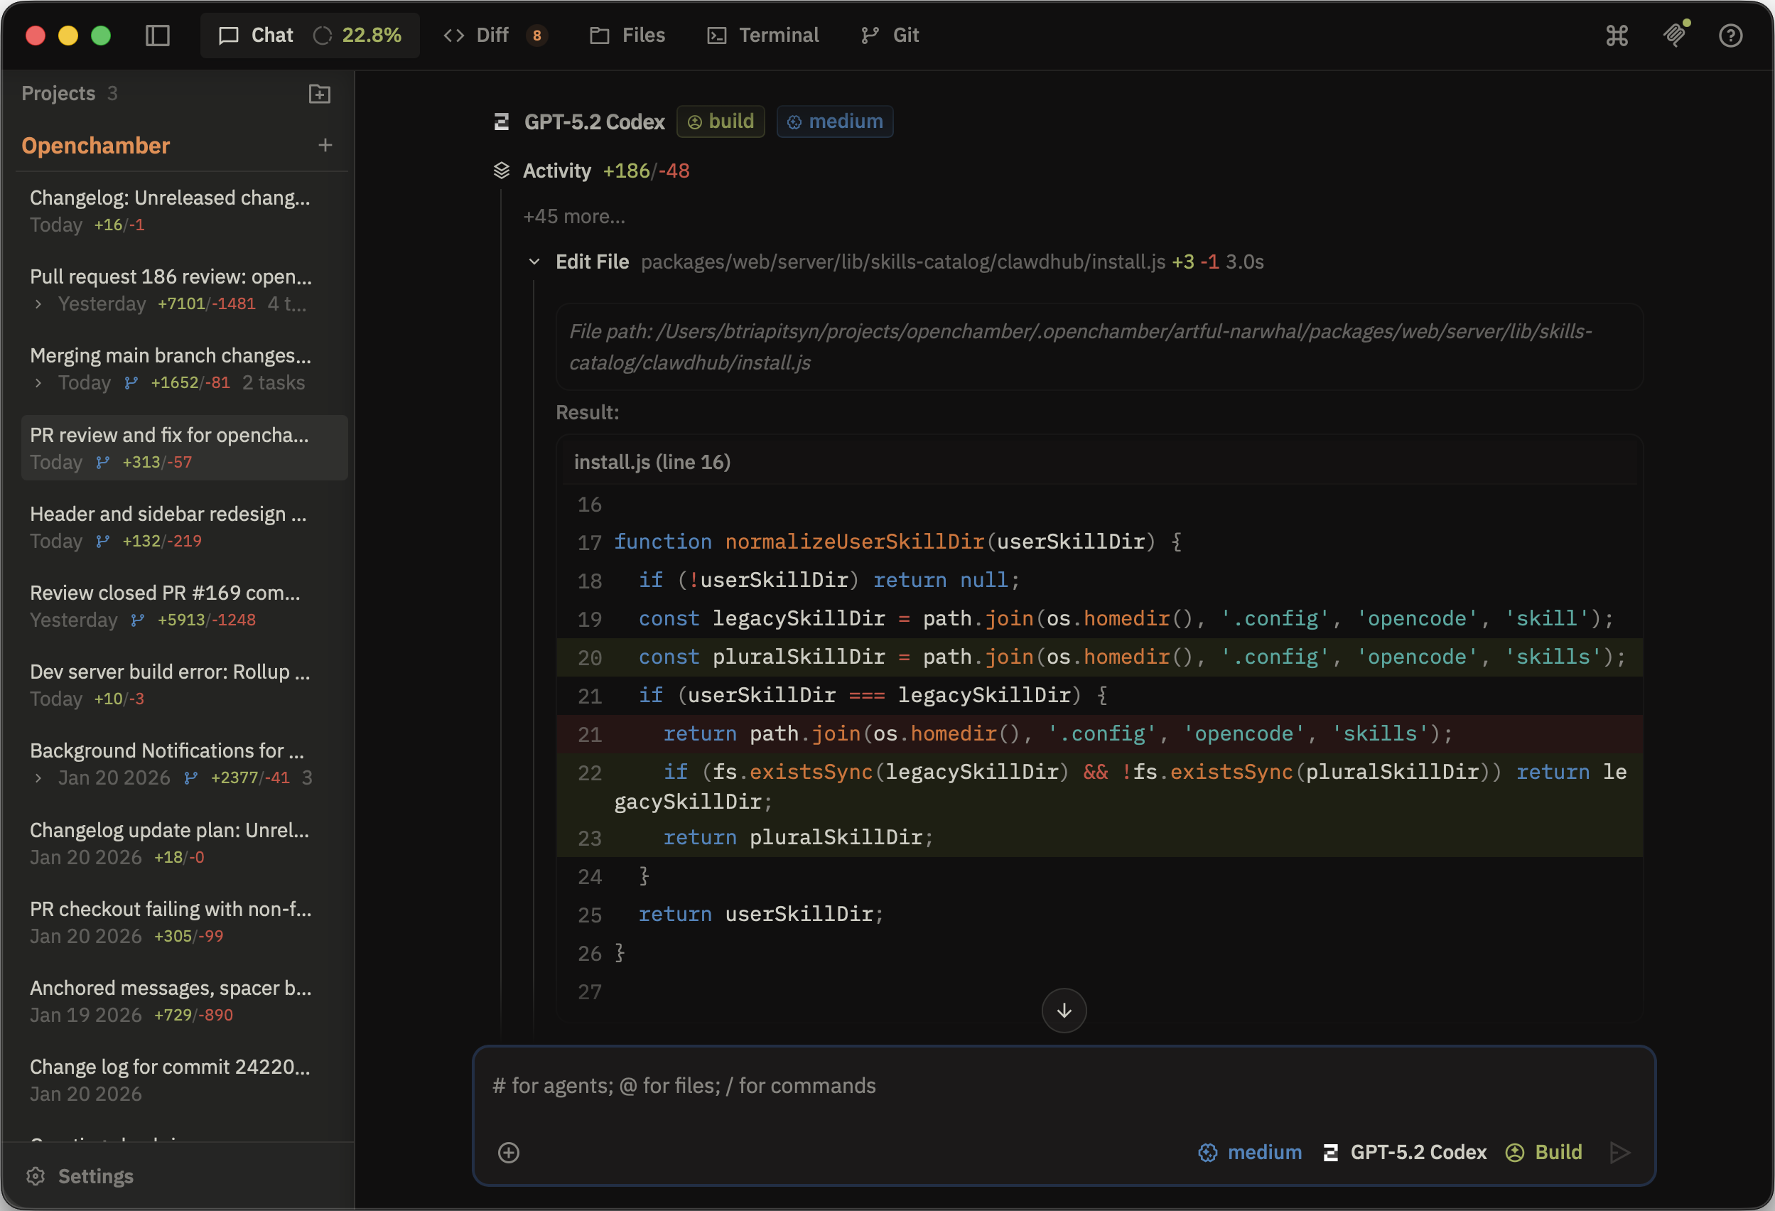Open session Background Notifications for...
1775x1211 pixels.
pyautogui.click(x=184, y=764)
